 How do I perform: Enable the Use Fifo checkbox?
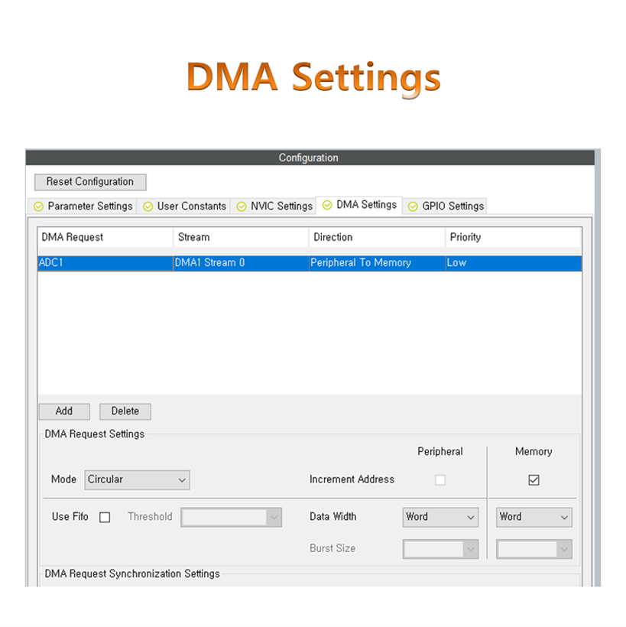click(105, 518)
